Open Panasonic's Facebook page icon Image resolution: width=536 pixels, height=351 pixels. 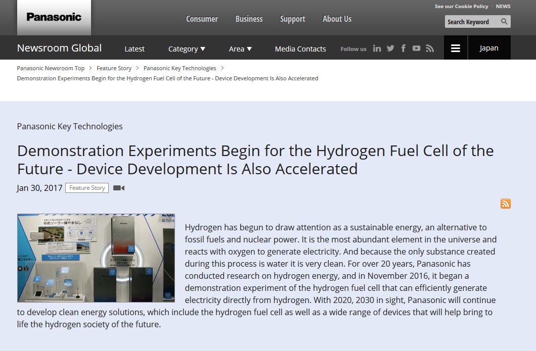(x=403, y=48)
